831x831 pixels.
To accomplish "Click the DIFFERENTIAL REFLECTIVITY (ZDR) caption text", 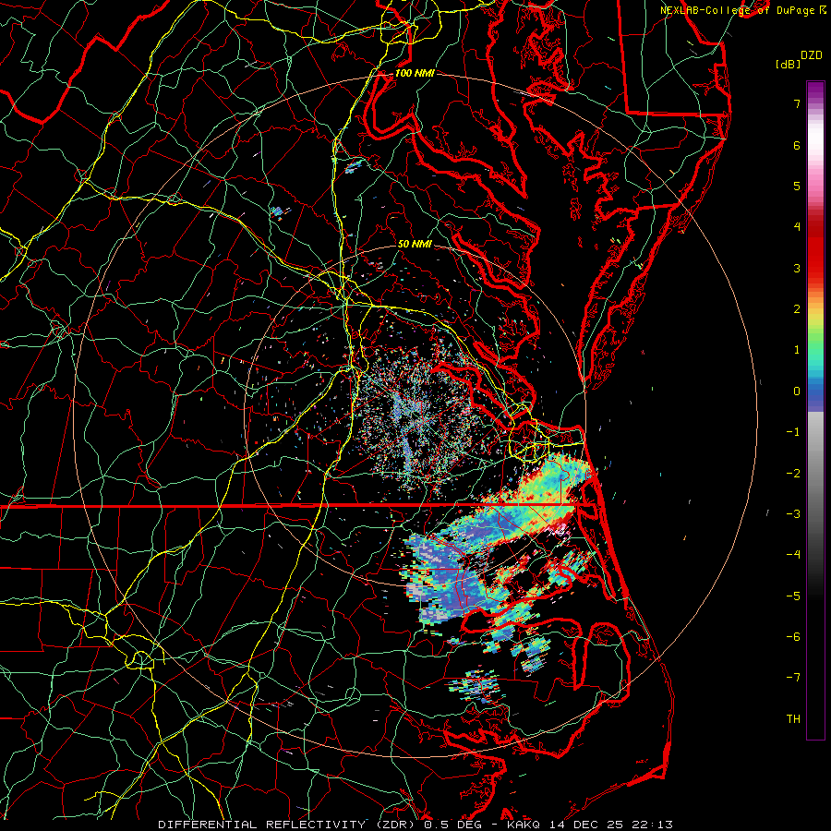I will click(288, 825).
